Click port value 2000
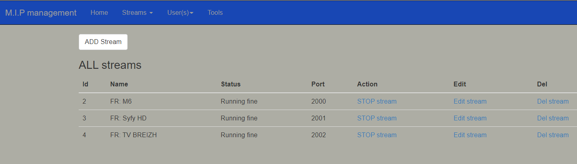 click(318, 102)
